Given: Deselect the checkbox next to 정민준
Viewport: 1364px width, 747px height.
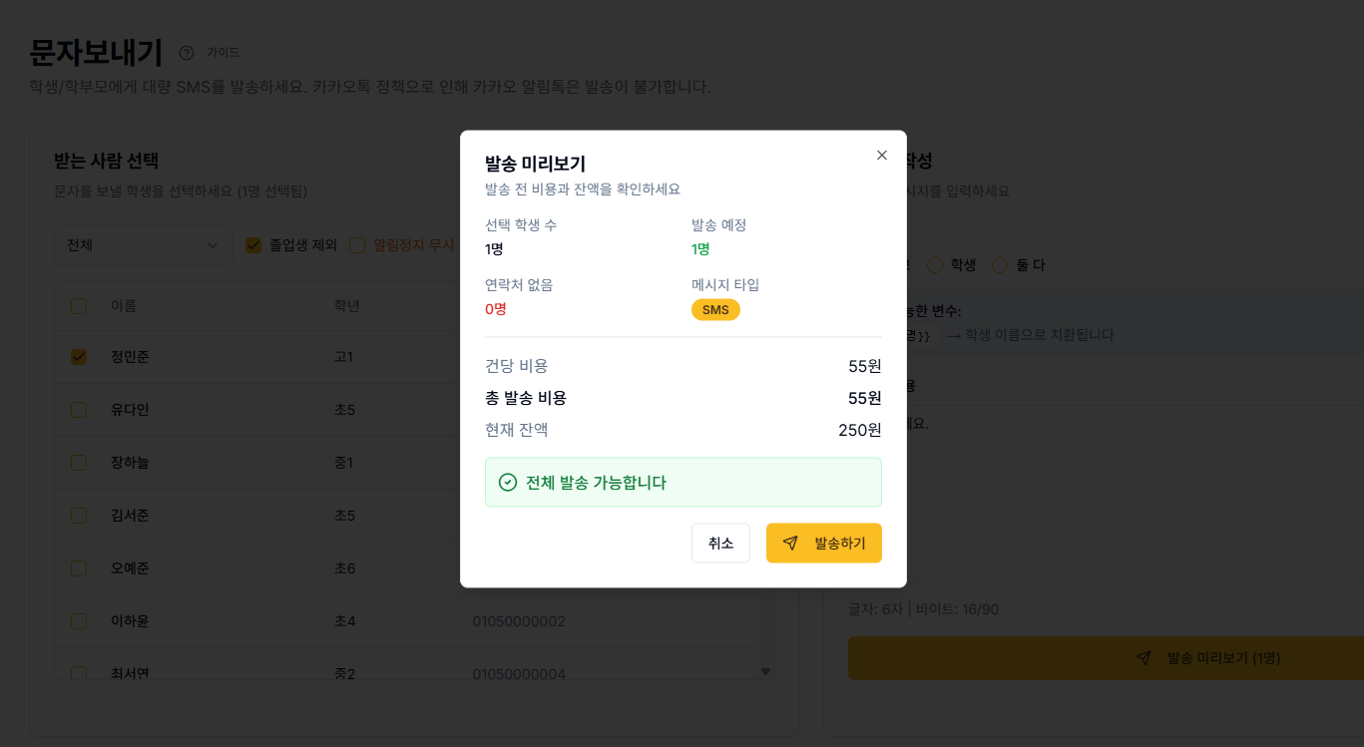Looking at the screenshot, I should [79, 356].
